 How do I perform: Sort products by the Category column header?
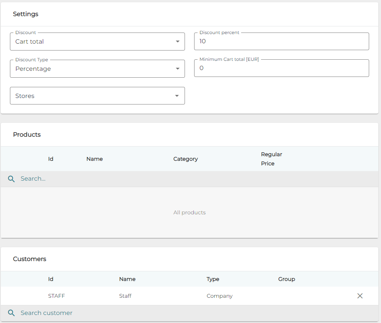point(185,159)
